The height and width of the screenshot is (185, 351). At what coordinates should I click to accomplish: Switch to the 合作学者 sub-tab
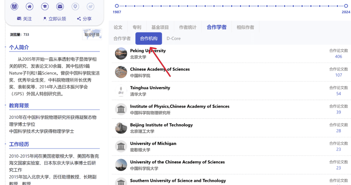[122, 38]
